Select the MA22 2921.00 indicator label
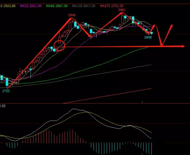The width and height of the screenshot is (190, 155). 31,6
